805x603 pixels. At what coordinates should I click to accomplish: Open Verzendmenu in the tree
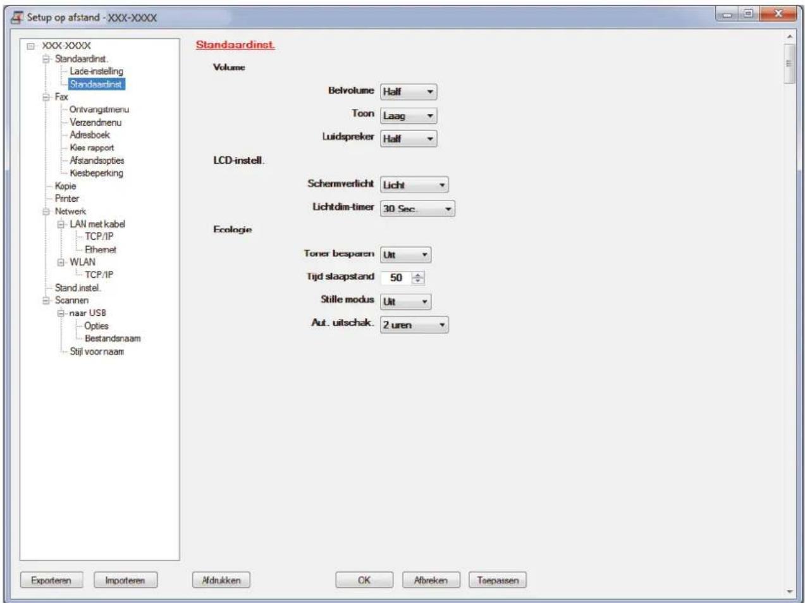[95, 122]
